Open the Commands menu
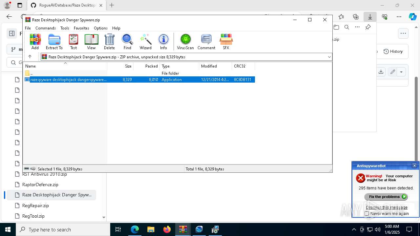Screen dimensions: 420x236 [x=46, y=28]
